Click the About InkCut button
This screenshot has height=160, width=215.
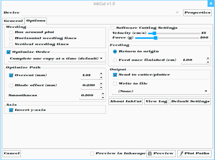pos(126,101)
